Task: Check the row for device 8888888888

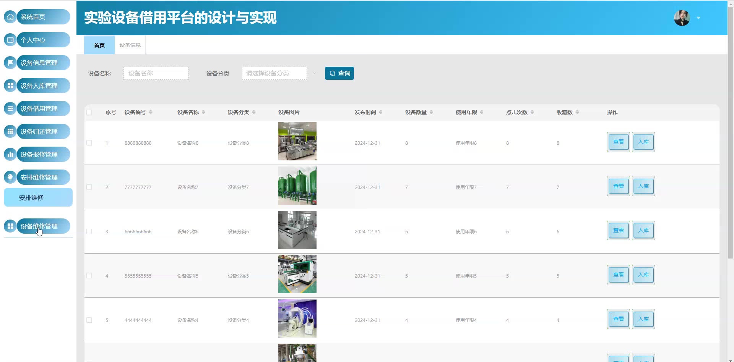Action: pyautogui.click(x=89, y=143)
